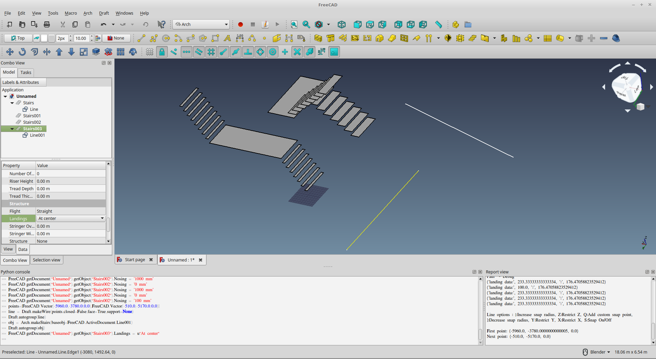
Task: Toggle the snap lock on/off
Action: pyautogui.click(x=162, y=52)
